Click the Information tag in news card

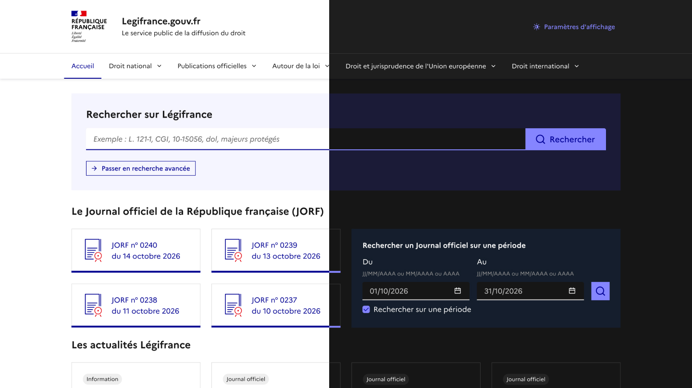tap(102, 379)
